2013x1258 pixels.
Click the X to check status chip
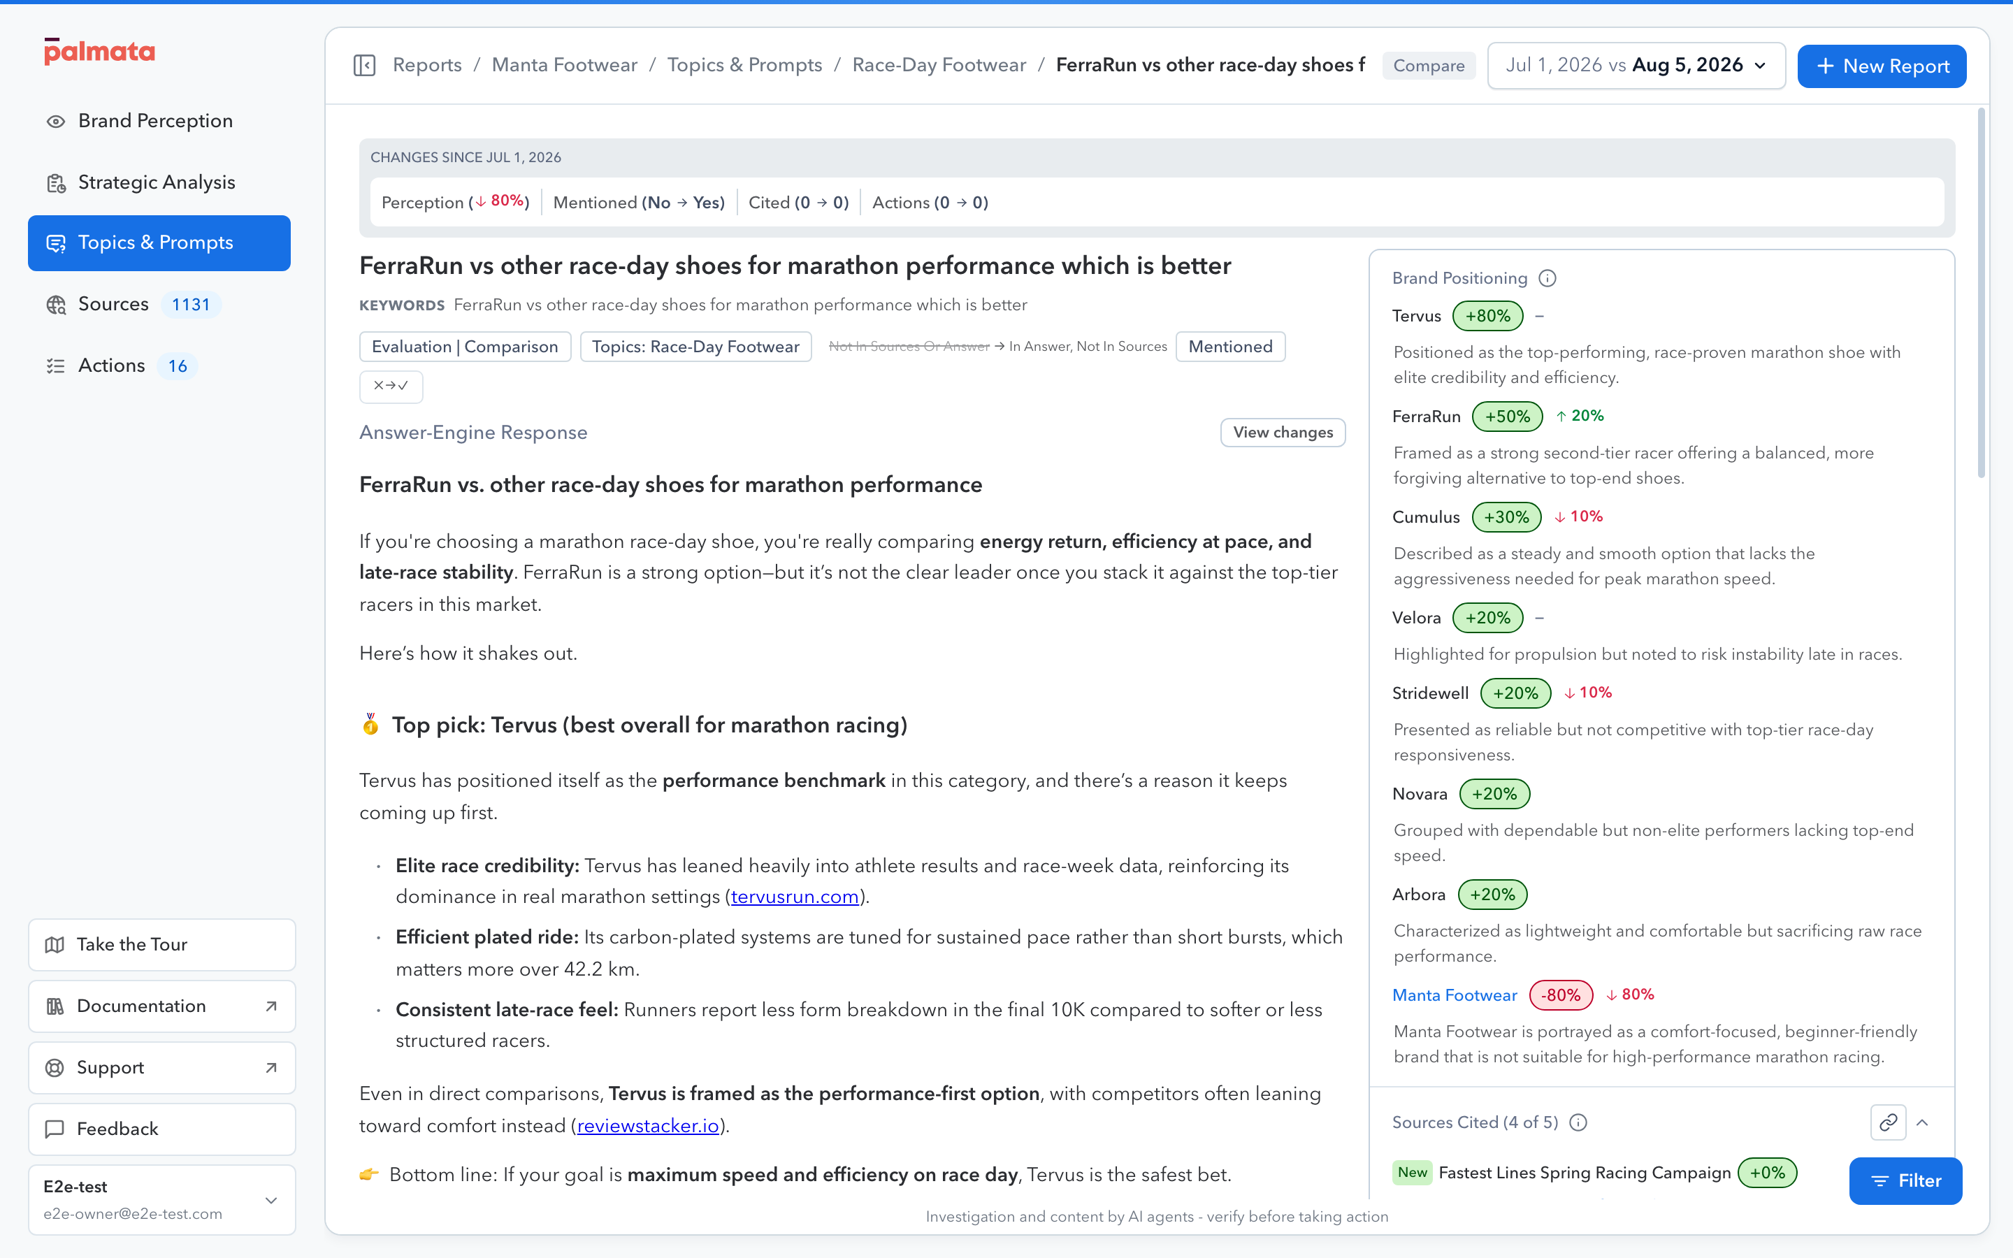[391, 386]
